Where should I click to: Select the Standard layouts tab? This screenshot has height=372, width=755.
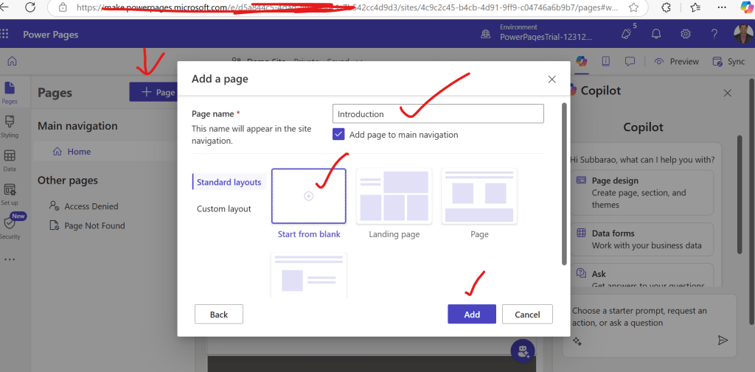[x=229, y=182]
